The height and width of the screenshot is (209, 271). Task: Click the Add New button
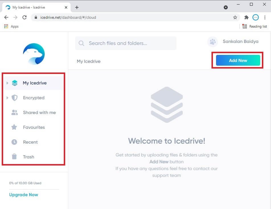238,60
